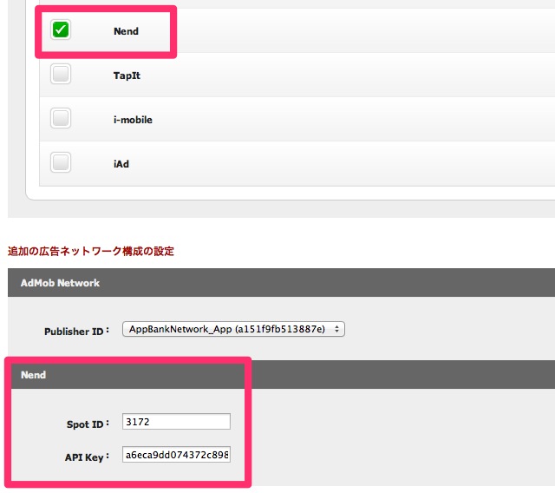This screenshot has height=493, width=555.
Task: Click the Nend label in network list
Action: pos(126,31)
